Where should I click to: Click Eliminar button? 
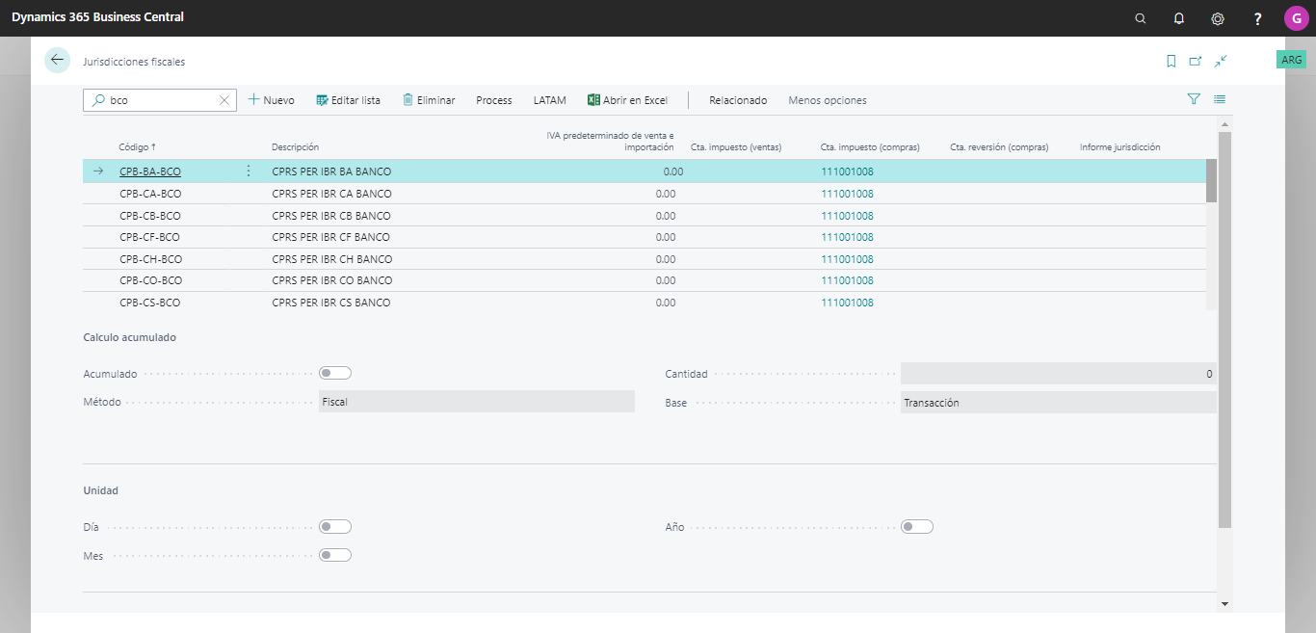[429, 100]
